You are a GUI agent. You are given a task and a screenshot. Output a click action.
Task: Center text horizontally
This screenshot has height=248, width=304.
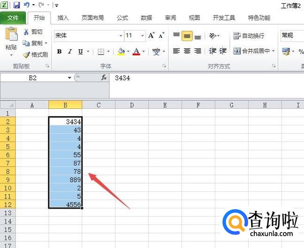coord(187,51)
